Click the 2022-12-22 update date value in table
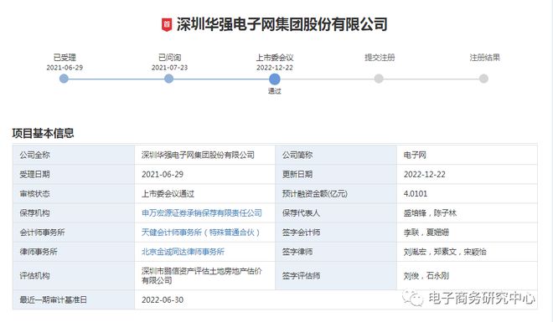The image size is (553, 322). [425, 174]
